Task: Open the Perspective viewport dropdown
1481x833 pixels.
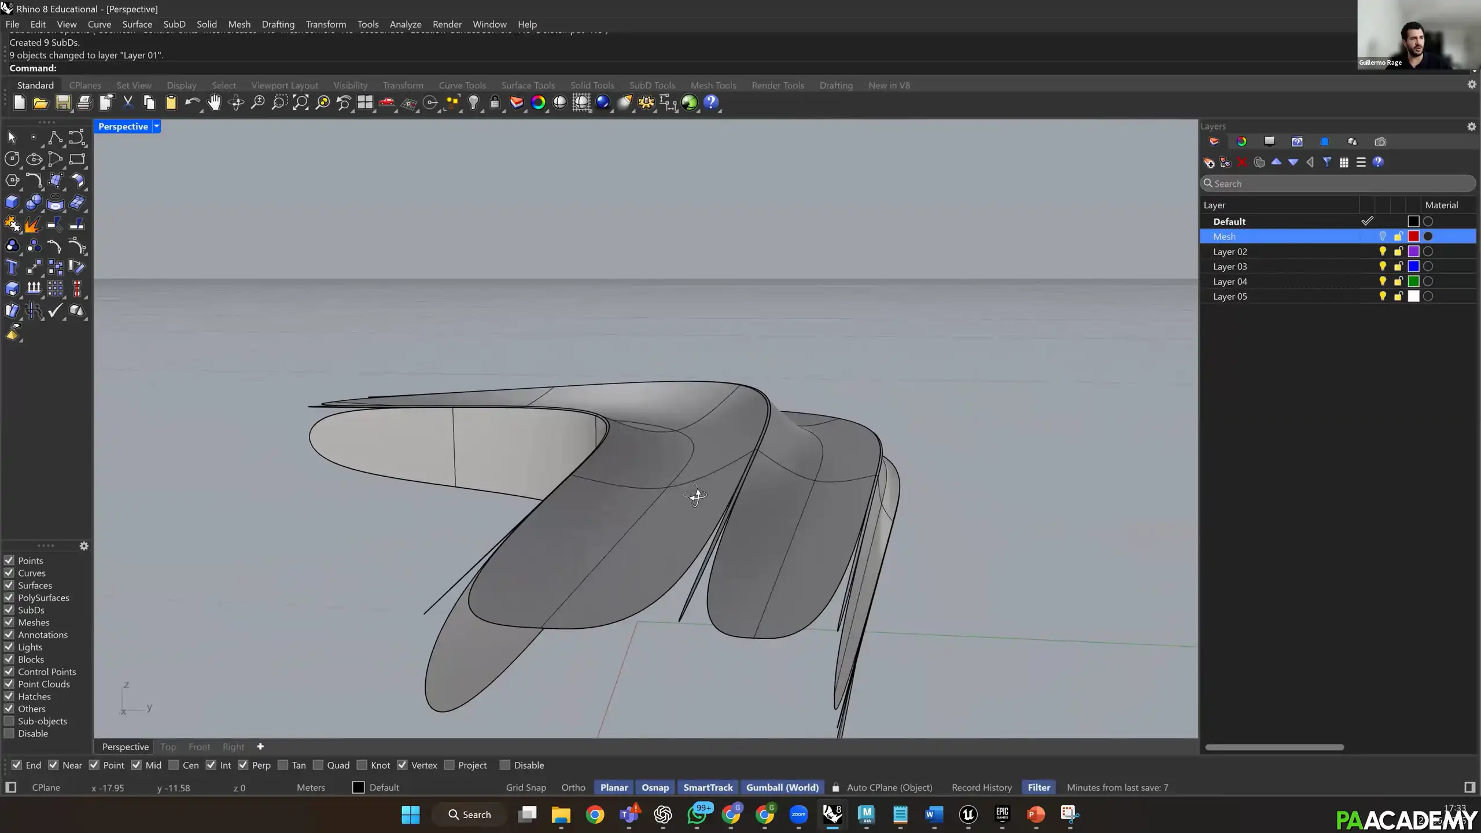Action: 155,126
